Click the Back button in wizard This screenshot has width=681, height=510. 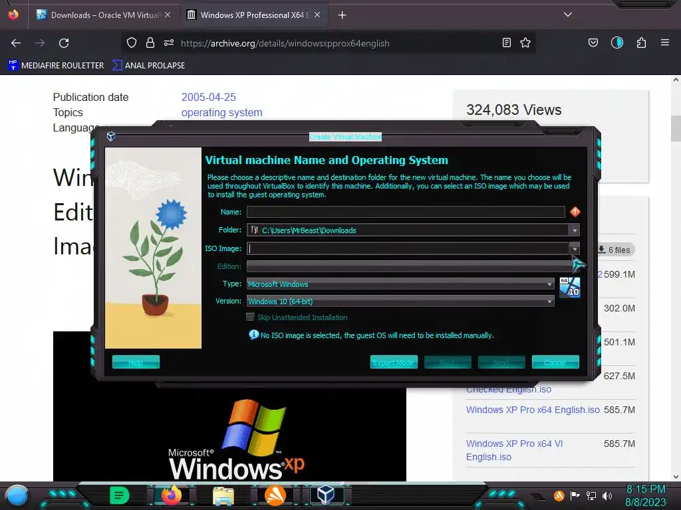pos(448,362)
